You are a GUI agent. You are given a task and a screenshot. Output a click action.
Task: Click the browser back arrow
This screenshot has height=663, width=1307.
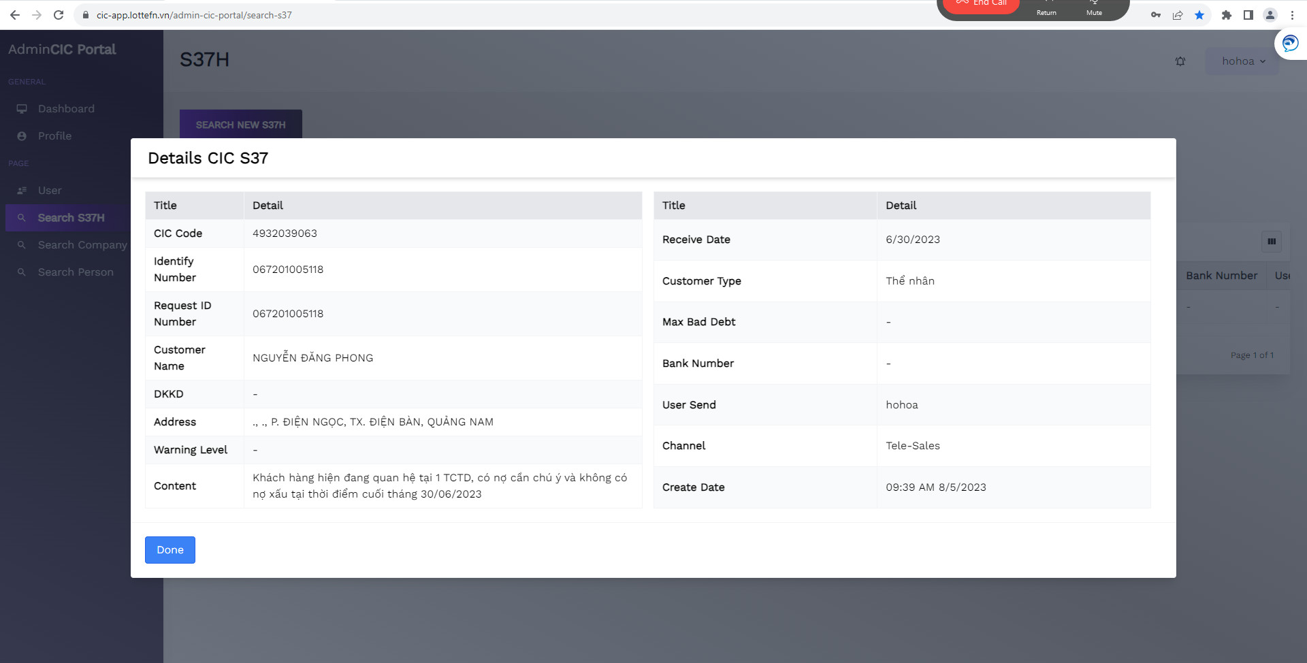(x=15, y=15)
